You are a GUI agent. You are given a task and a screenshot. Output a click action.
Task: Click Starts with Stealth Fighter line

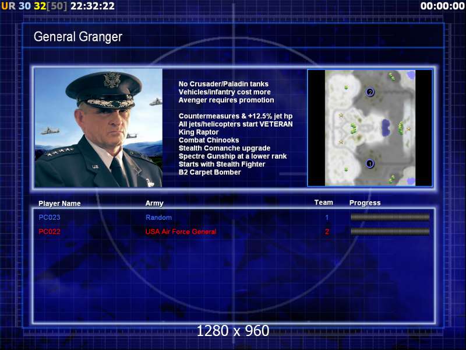222,164
